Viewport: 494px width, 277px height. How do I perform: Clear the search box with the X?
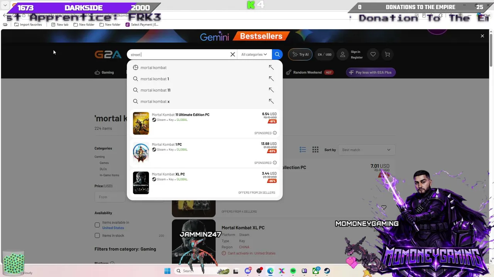click(233, 55)
